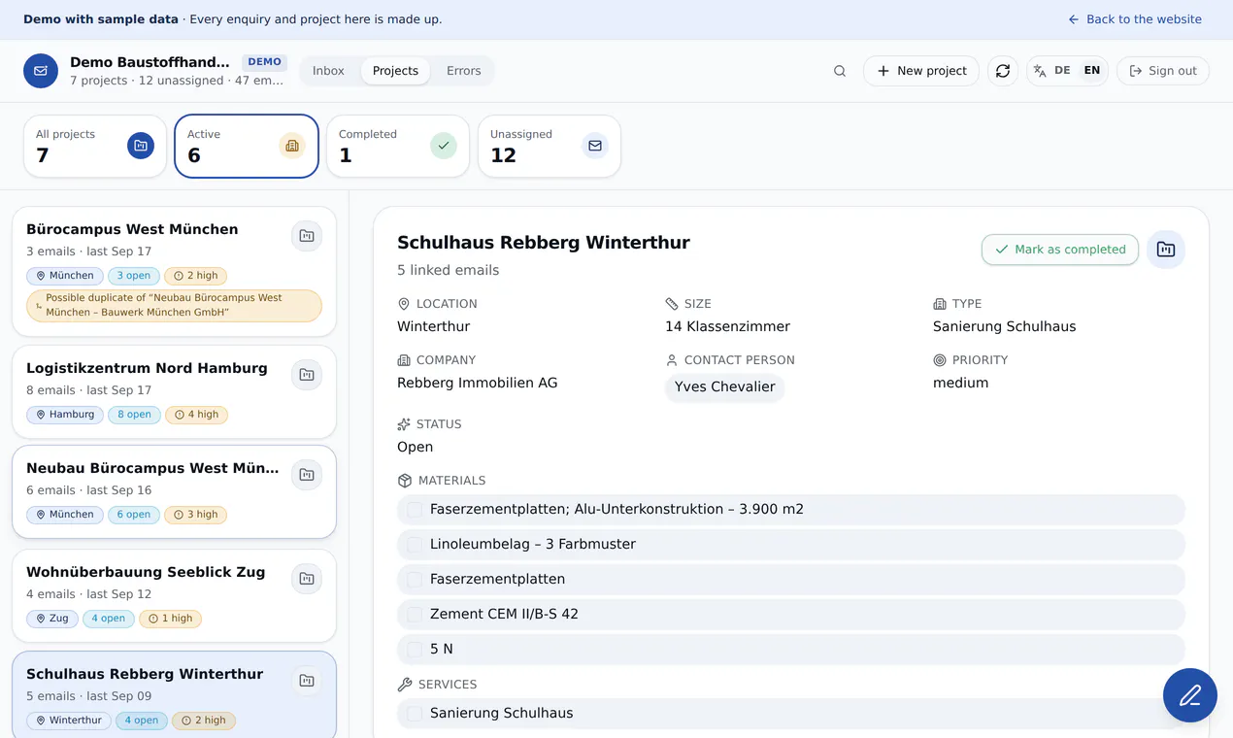Screen dimensions: 1233x738
Task: Click the Sign out button
Action: (x=1163, y=71)
